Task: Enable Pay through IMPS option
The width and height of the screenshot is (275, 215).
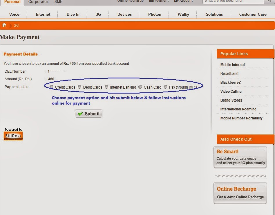Action: pyautogui.click(x=165, y=87)
